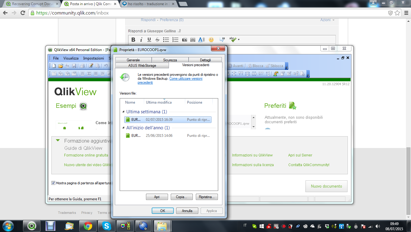Click QlikView's New document toolbar icon
This screenshot has width=411, height=232.
click(x=54, y=66)
